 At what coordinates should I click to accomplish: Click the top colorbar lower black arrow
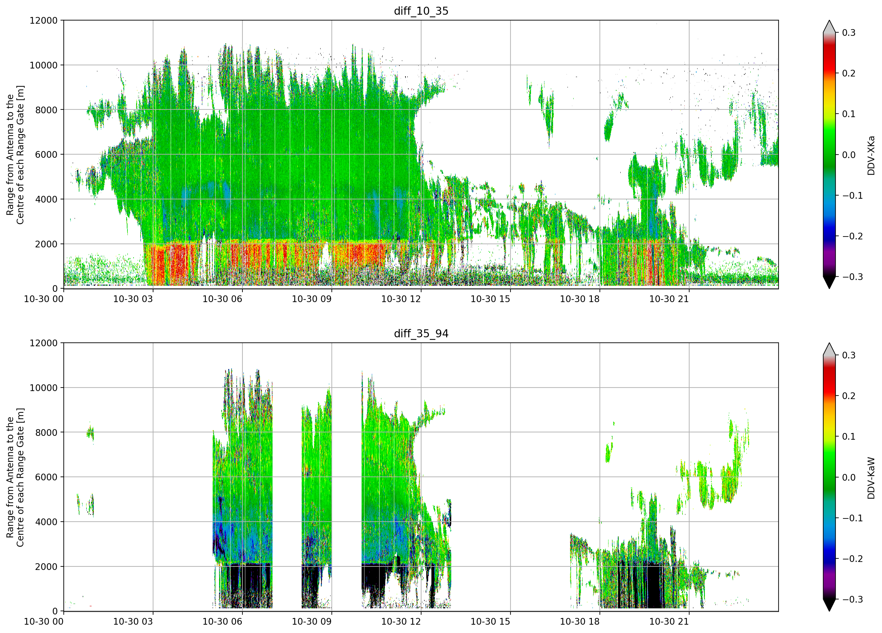tap(829, 283)
